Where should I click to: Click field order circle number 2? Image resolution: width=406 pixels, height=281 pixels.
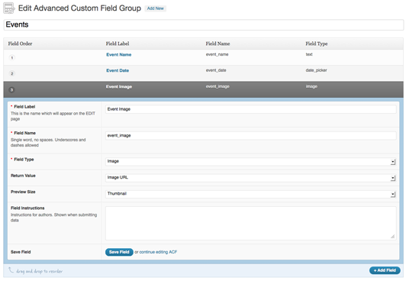[x=12, y=73]
